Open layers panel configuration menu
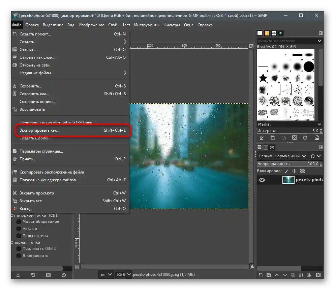 (321, 147)
